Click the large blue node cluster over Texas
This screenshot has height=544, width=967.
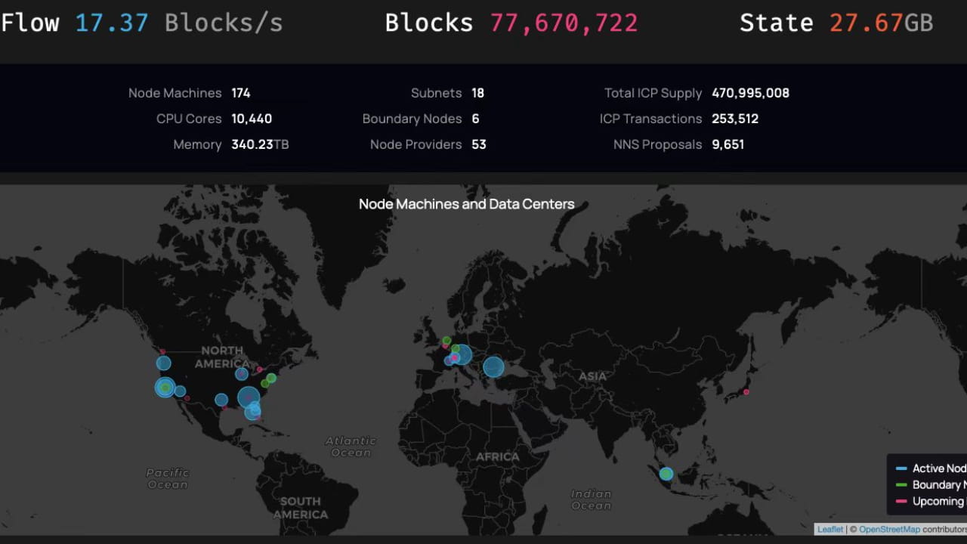(249, 396)
